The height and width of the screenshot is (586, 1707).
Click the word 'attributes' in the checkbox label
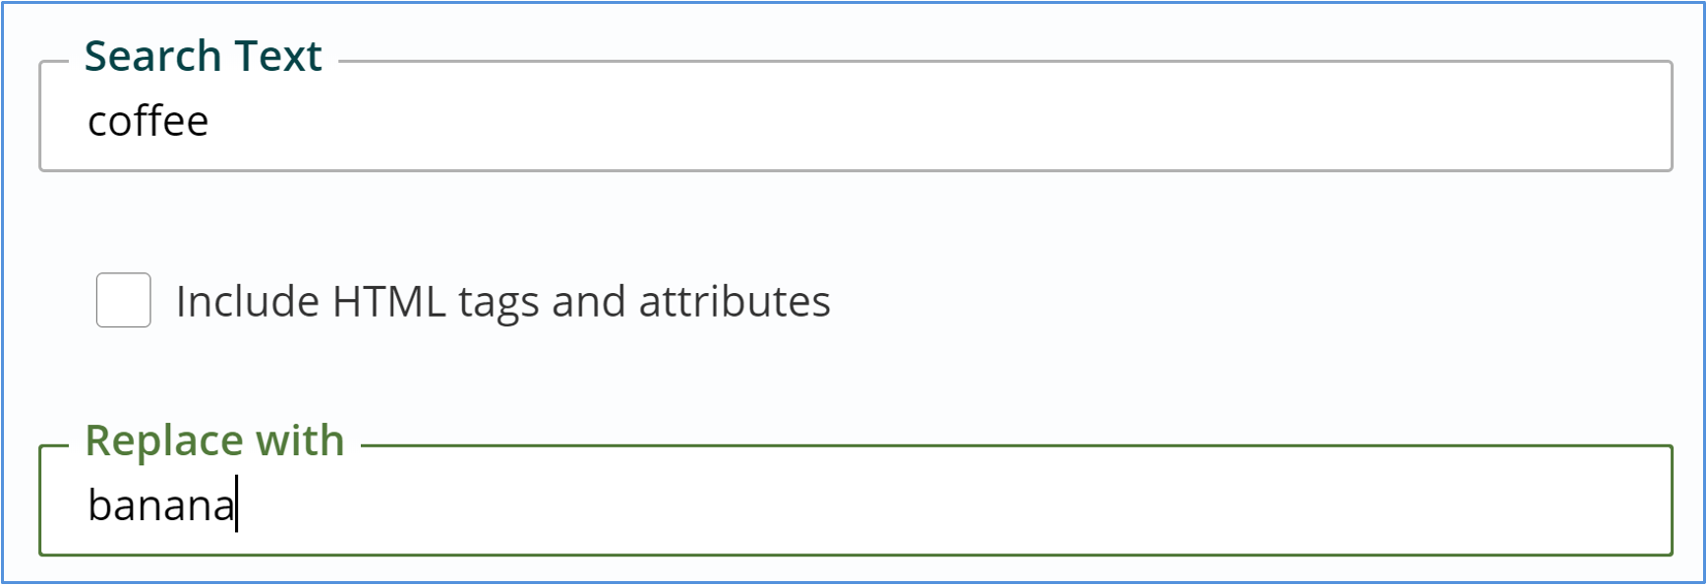[734, 302]
